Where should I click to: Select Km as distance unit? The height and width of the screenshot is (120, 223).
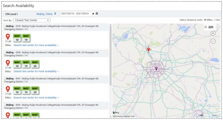click(x=215, y=20)
